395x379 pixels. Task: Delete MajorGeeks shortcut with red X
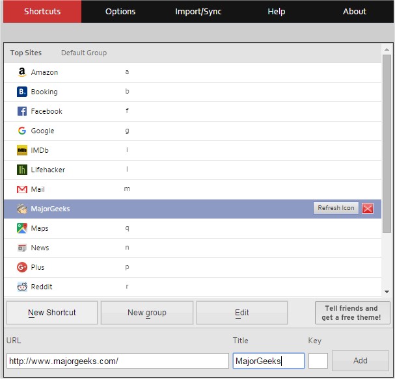[368, 209]
